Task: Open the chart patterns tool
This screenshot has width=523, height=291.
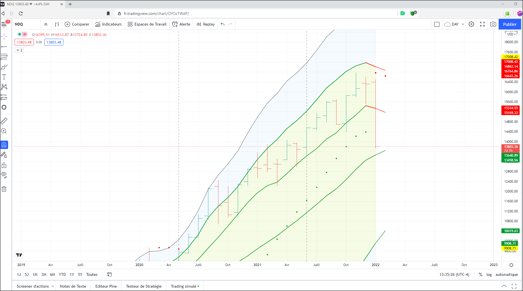Action: (4, 87)
